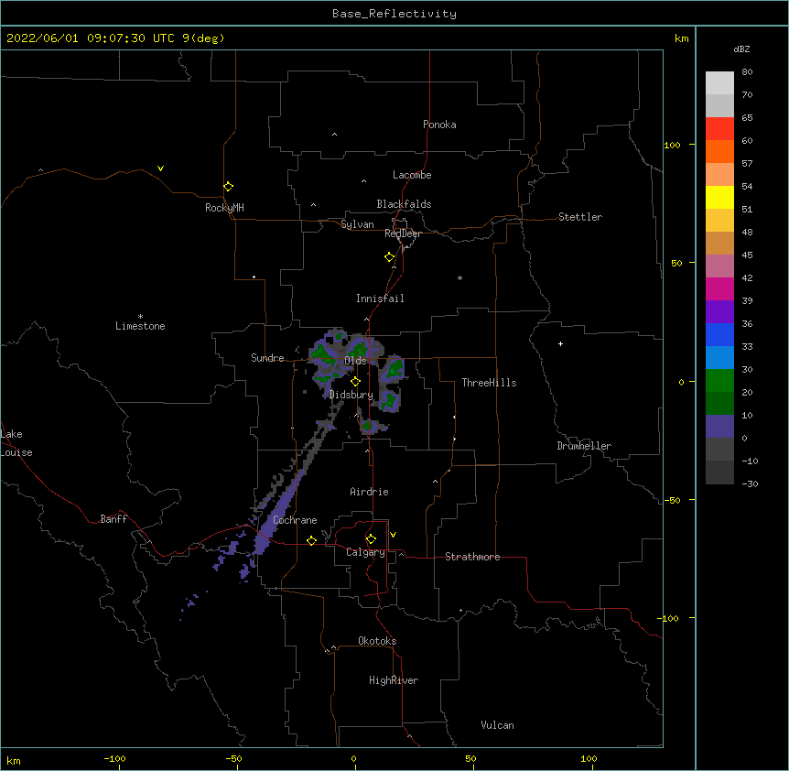
Task: Click the Blackfalds city label
Action: 404,204
